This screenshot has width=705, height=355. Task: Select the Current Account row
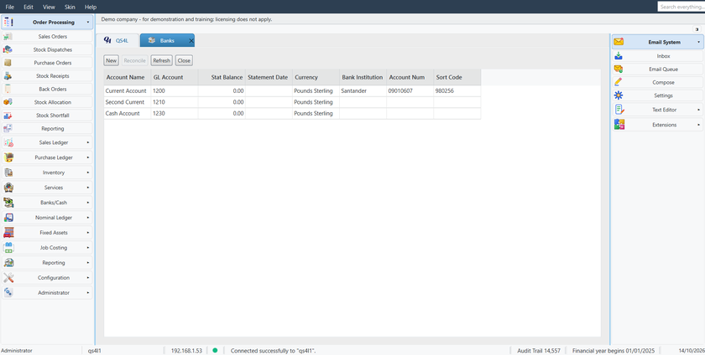click(292, 90)
